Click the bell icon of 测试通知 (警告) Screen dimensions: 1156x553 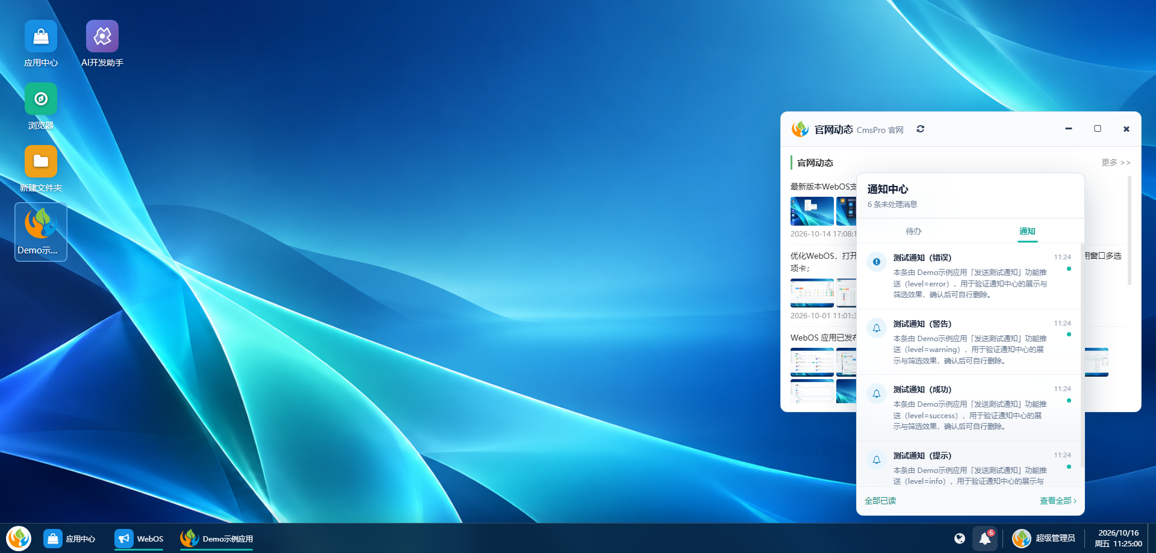[x=877, y=328]
